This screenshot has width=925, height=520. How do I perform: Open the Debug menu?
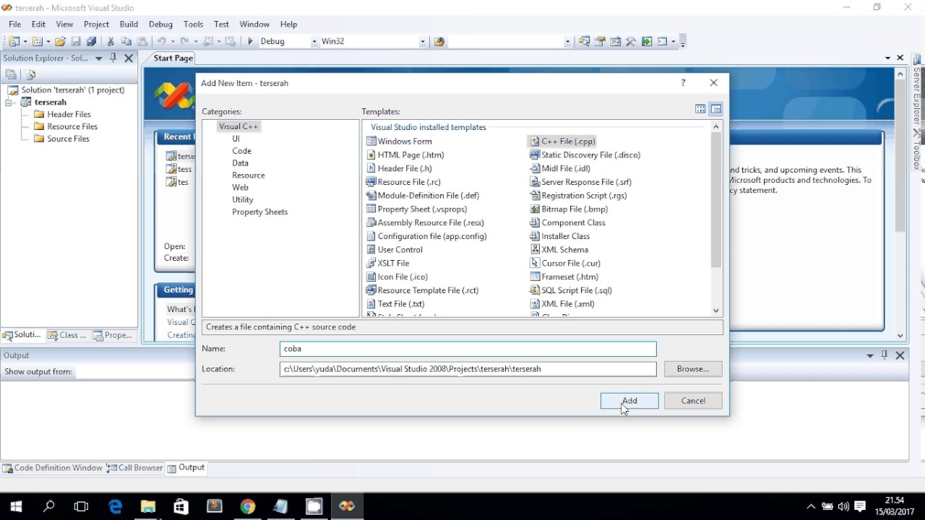tap(160, 24)
